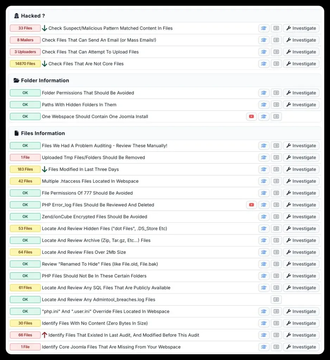
Task: Click the 14870 Files badge
Action: pyautogui.click(x=25, y=64)
